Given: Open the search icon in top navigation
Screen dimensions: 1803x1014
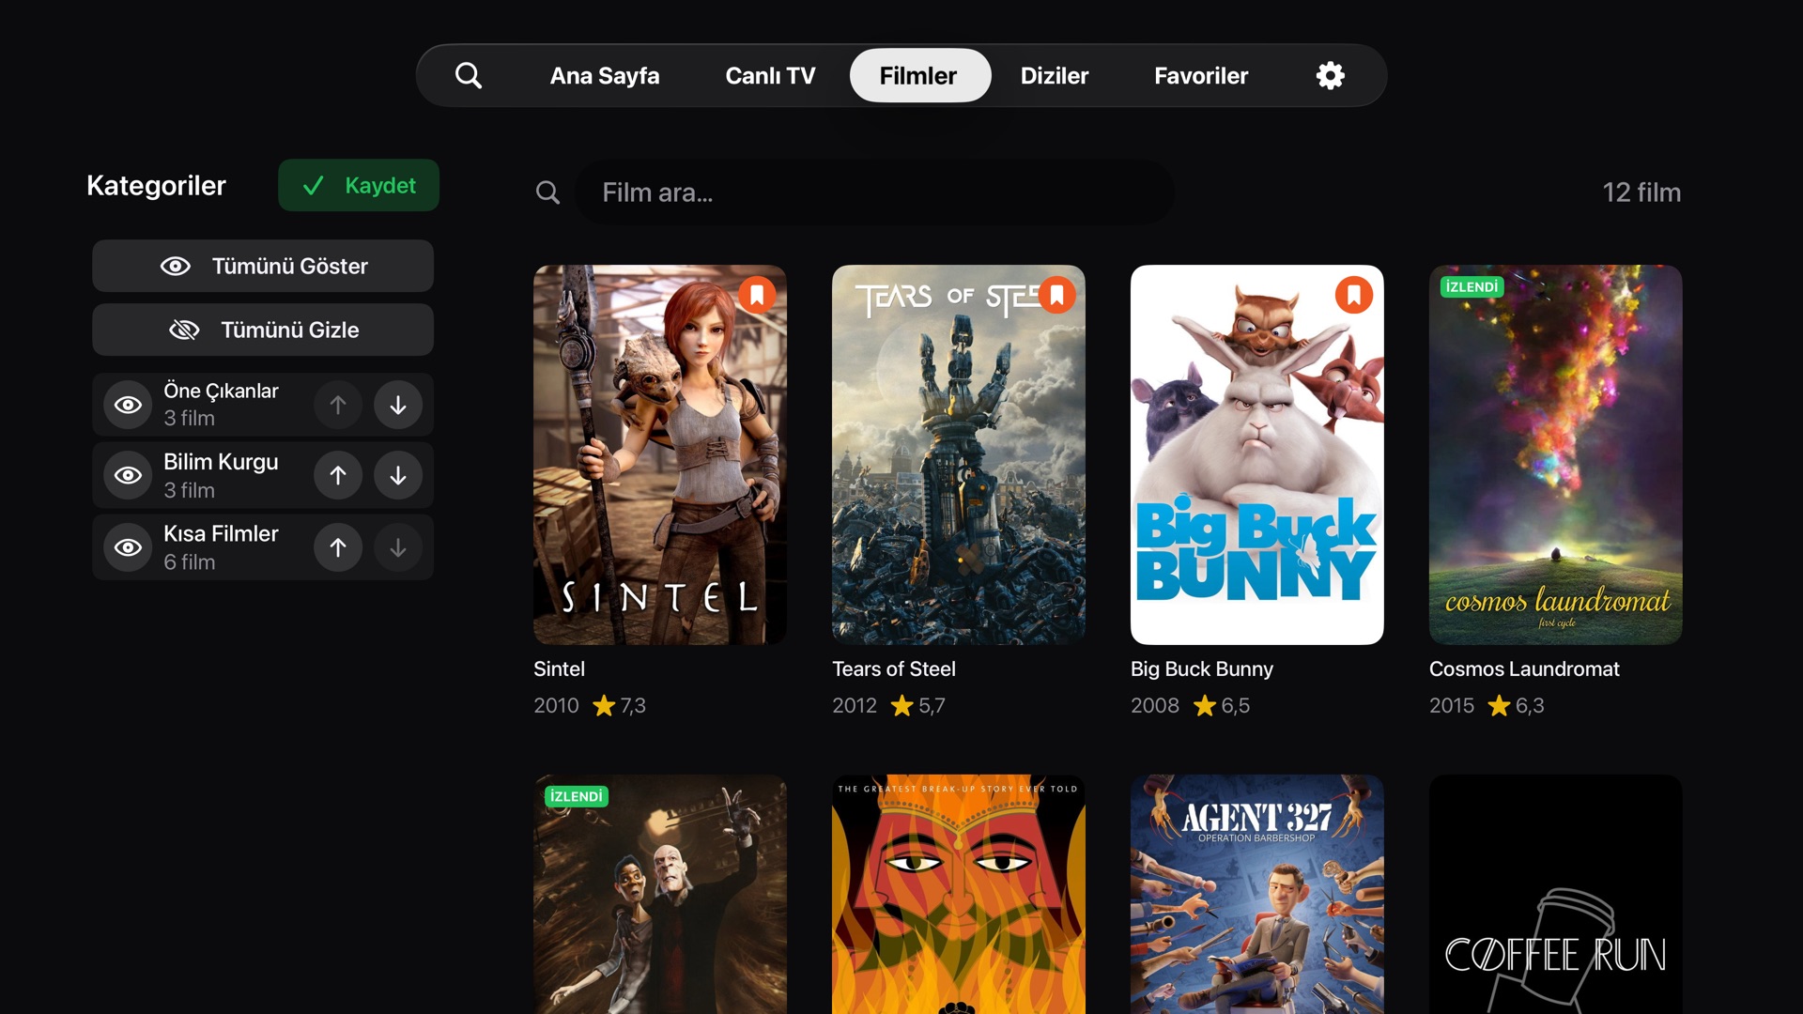Looking at the screenshot, I should 468,75.
